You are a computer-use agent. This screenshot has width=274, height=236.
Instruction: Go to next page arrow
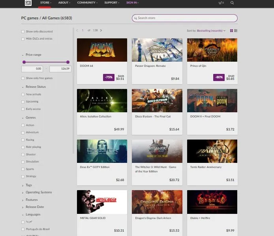(101, 30)
